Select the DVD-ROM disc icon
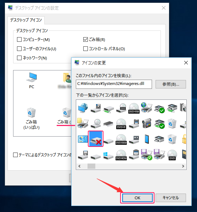The width and height of the screenshot is (197, 212). tap(121, 155)
